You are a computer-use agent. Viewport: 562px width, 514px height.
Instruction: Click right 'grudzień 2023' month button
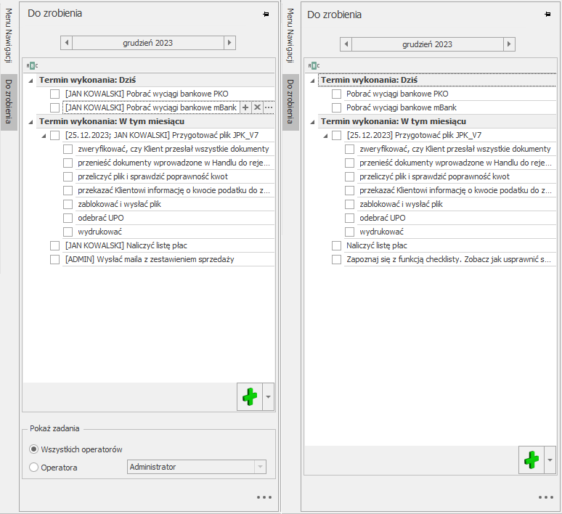coord(428,44)
